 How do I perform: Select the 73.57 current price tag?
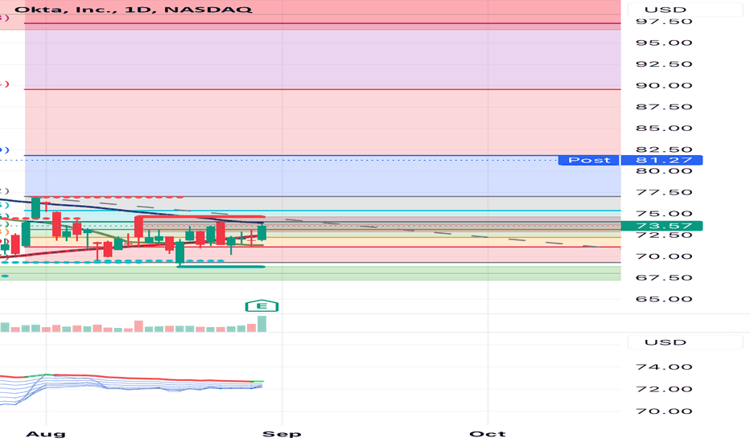coord(661,226)
